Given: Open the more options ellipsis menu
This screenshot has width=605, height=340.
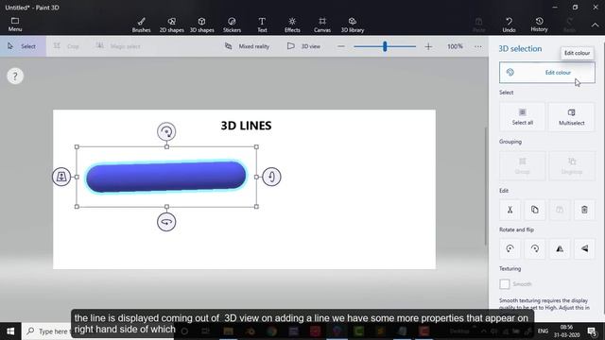Looking at the screenshot, I should 478,46.
